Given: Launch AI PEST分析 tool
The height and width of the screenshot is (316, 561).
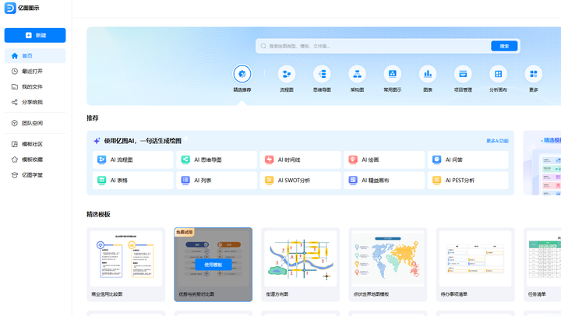Looking at the screenshot, I should click(x=468, y=180).
